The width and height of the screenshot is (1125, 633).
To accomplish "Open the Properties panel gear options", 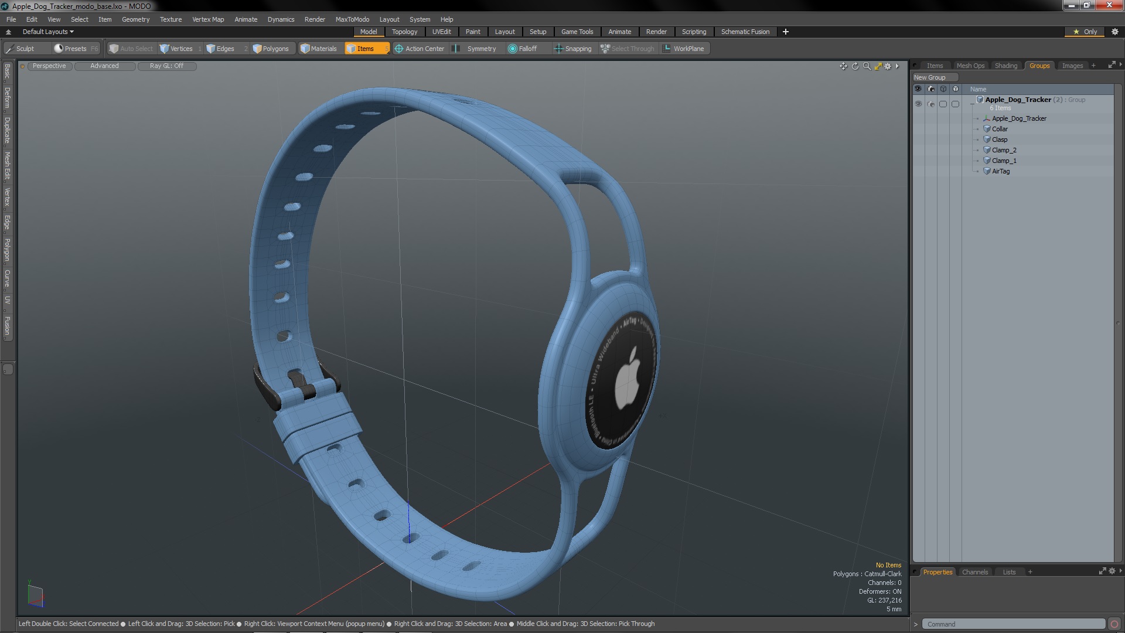I will coord(1112,571).
